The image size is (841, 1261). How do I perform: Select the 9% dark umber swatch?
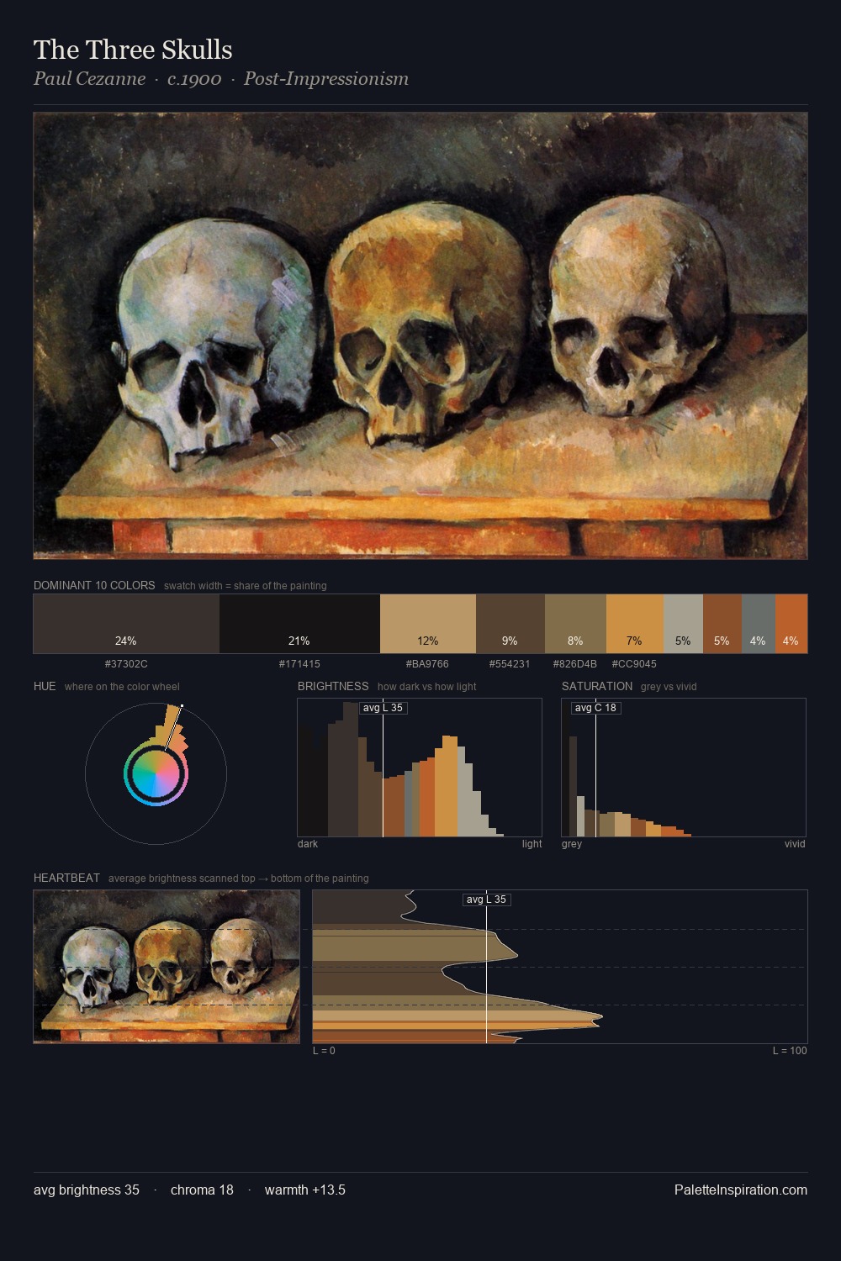tap(510, 624)
